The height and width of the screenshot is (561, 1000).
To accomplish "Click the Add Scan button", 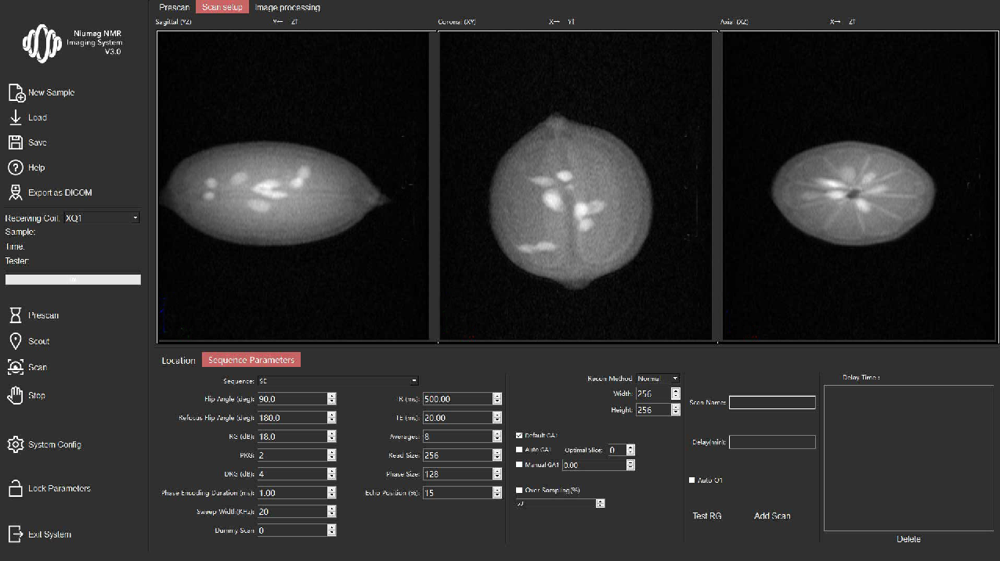I will (x=771, y=516).
